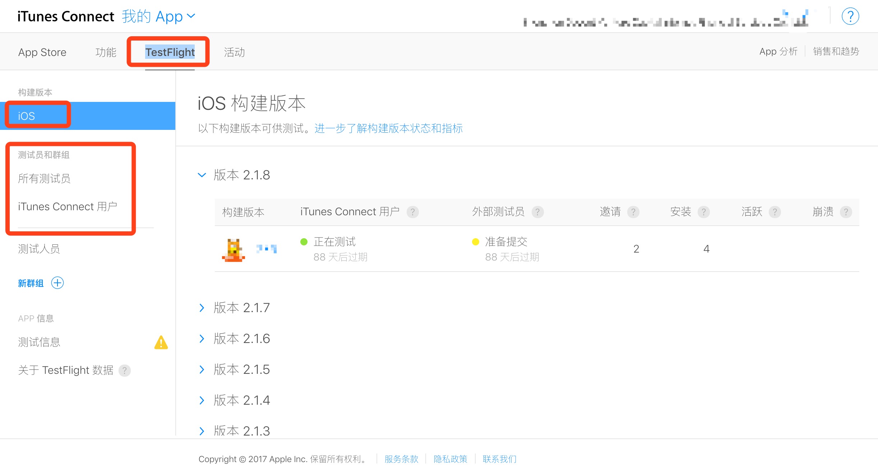The width and height of the screenshot is (878, 475).
Task: Expand the 版本 2.1.5 section
Action: pos(202,370)
